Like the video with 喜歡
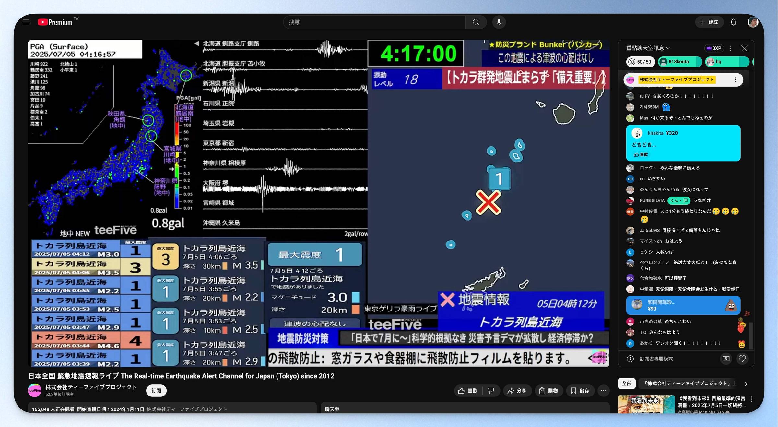 [468, 391]
